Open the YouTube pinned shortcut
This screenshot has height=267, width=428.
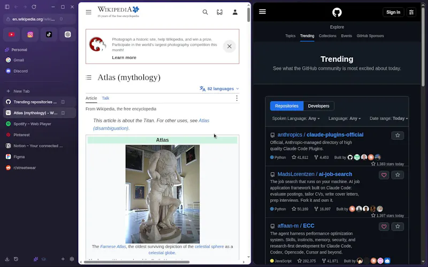[11, 34]
